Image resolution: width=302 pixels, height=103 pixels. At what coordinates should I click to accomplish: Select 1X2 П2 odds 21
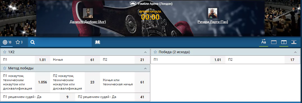coord(142,60)
